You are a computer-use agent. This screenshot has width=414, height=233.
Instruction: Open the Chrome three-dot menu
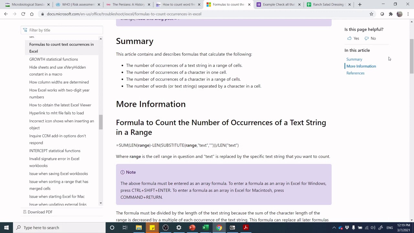(x=408, y=14)
